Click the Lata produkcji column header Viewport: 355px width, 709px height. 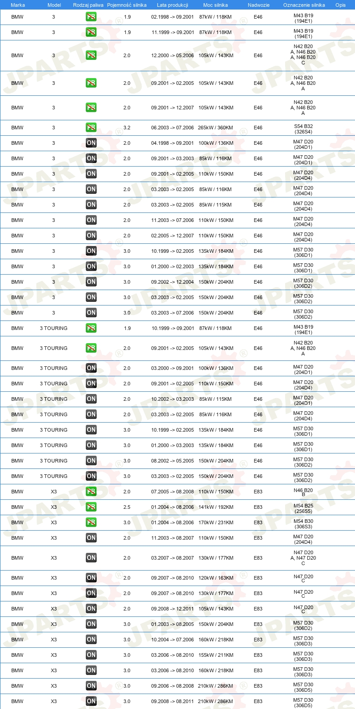pyautogui.click(x=173, y=5)
